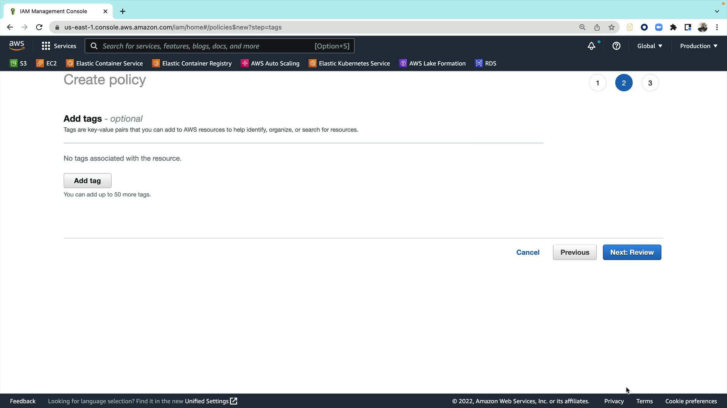Click the AWS logo home icon

coord(17,46)
